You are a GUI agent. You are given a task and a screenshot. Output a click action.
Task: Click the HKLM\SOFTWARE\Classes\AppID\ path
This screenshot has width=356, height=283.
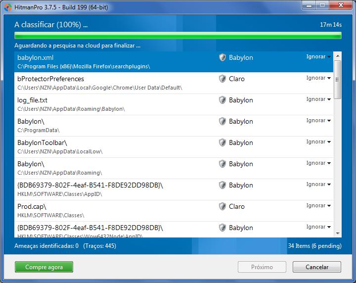point(60,194)
